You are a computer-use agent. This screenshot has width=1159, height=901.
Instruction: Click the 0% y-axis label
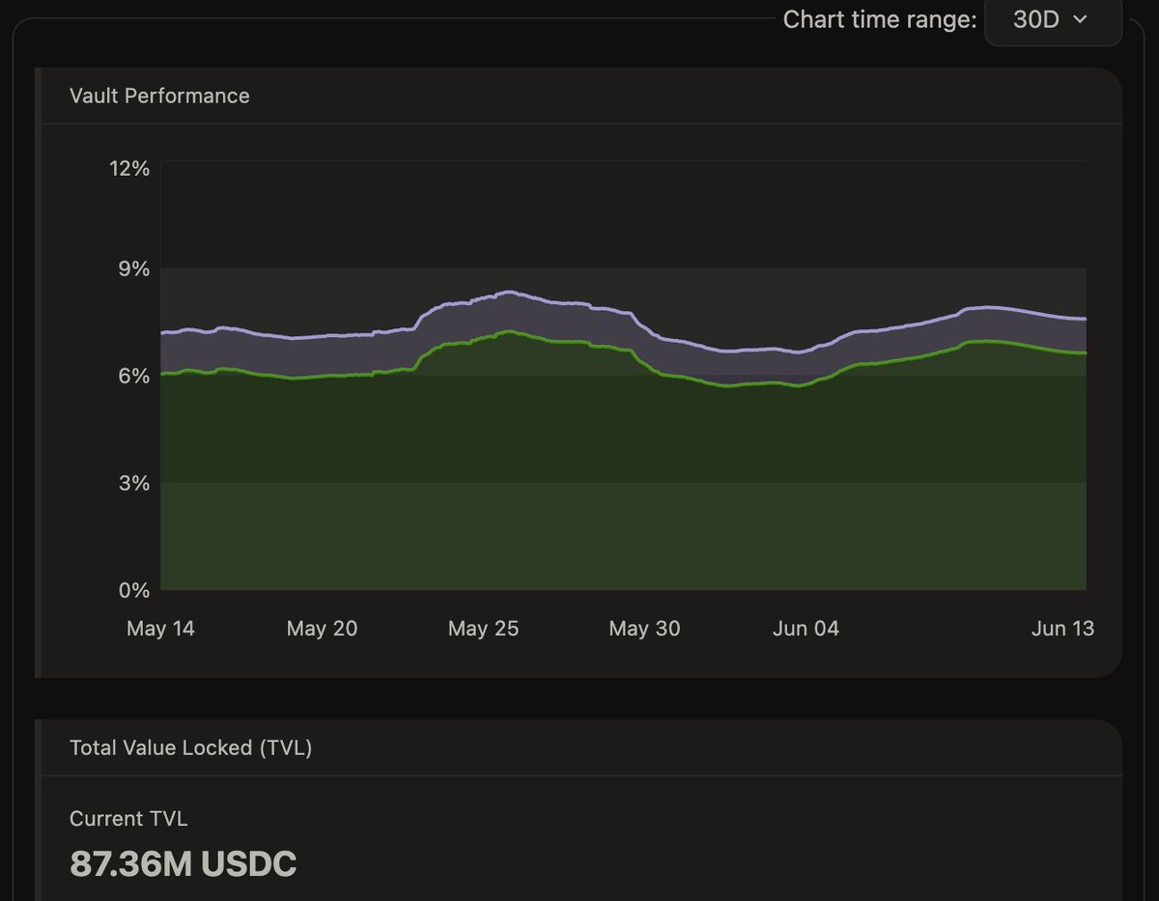pos(134,590)
